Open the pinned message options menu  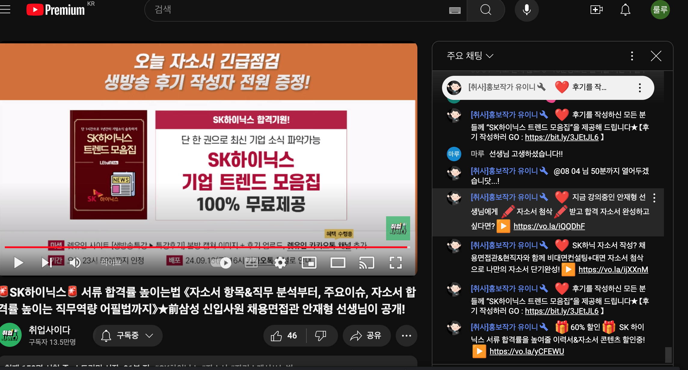640,88
